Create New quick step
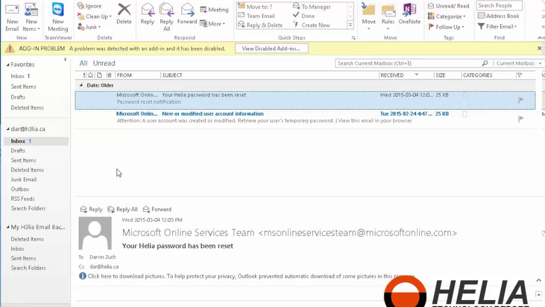The height and width of the screenshot is (307, 545). (311, 25)
